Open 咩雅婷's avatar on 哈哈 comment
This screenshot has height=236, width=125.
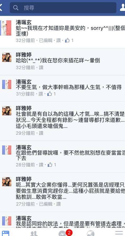(x=7, y=57)
